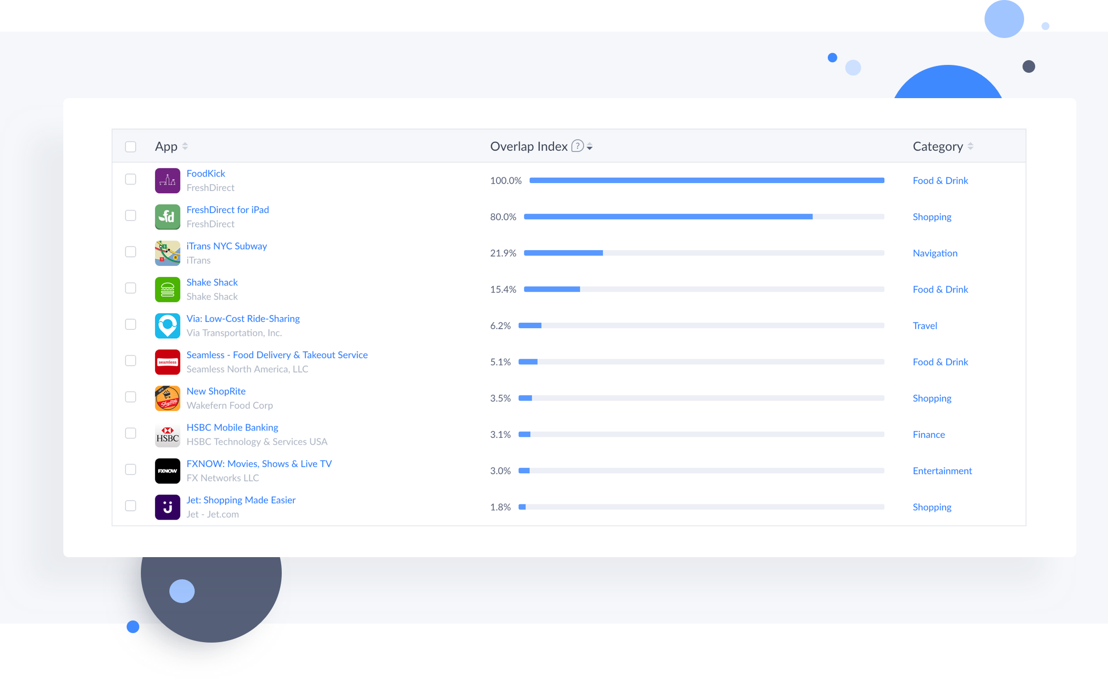Select the Via Low-Cost Ride-Sharing checkbox
This screenshot has width=1108, height=679.
(x=130, y=324)
